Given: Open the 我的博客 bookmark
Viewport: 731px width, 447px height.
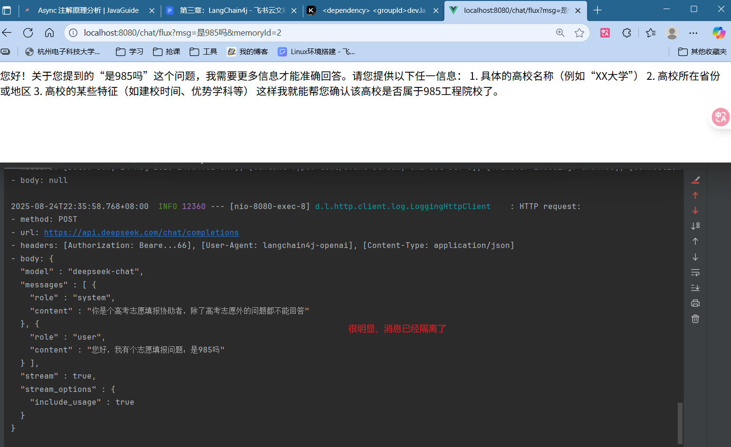Looking at the screenshot, I should coord(248,51).
